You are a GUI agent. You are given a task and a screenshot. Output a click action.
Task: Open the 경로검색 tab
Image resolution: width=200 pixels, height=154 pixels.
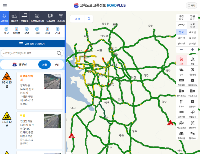14,18
